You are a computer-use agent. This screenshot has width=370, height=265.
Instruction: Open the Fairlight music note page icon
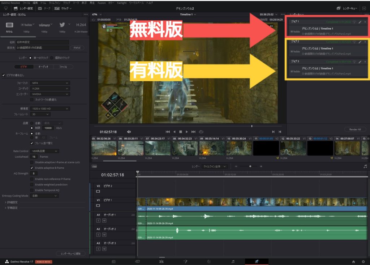coord(233,261)
